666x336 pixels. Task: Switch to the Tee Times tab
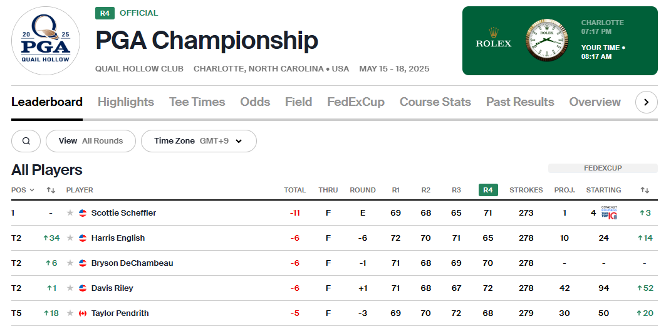197,102
